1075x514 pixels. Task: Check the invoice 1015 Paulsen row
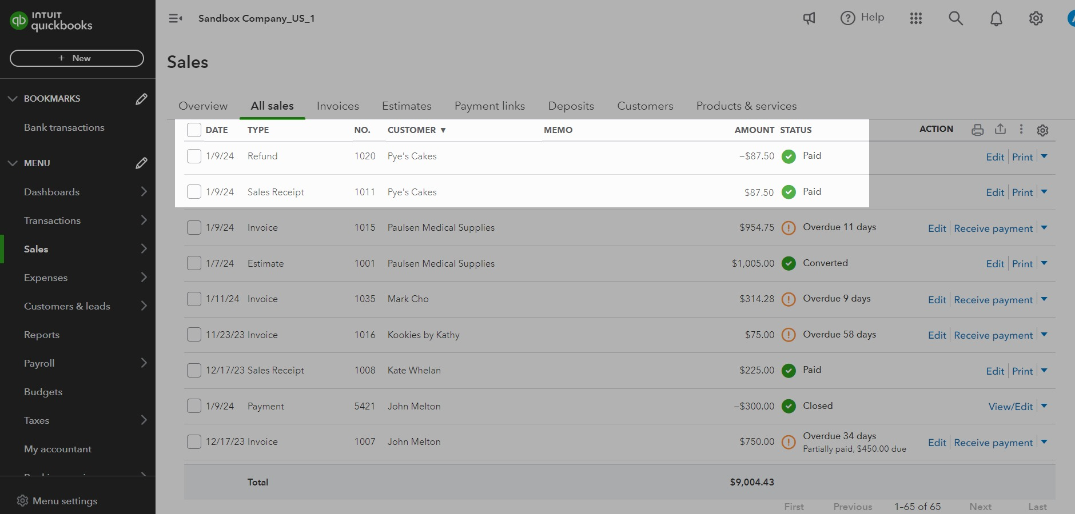pos(194,227)
